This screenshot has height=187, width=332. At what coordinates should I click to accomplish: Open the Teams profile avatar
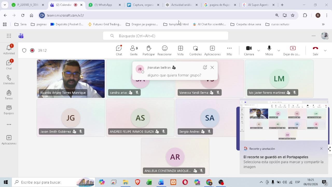click(324, 36)
